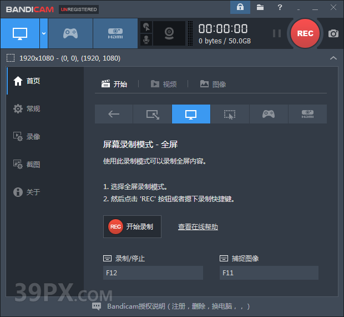Viewport: 344px width, 317px height.
Task: Click the lock icon in title bar
Action: click(x=240, y=7)
